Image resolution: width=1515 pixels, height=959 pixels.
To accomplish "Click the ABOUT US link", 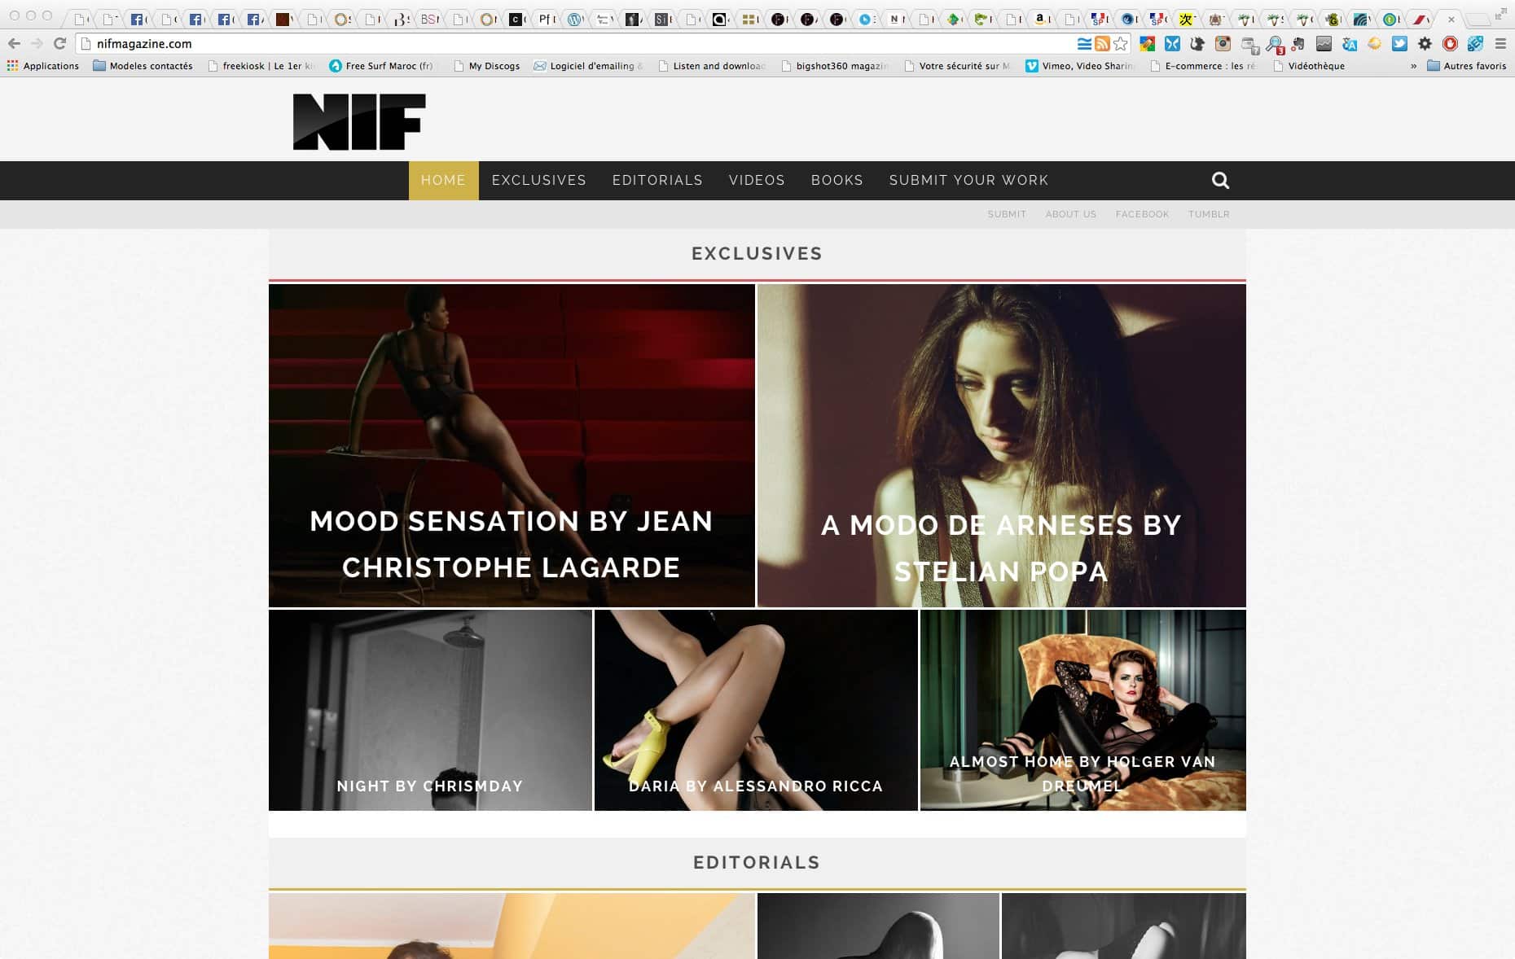I will click(x=1070, y=214).
